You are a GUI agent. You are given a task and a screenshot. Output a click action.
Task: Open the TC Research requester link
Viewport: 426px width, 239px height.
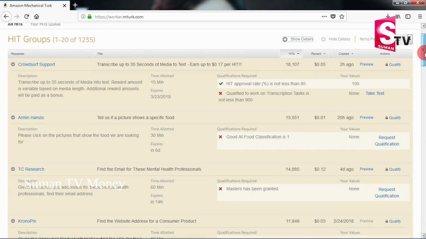[x=31, y=169]
